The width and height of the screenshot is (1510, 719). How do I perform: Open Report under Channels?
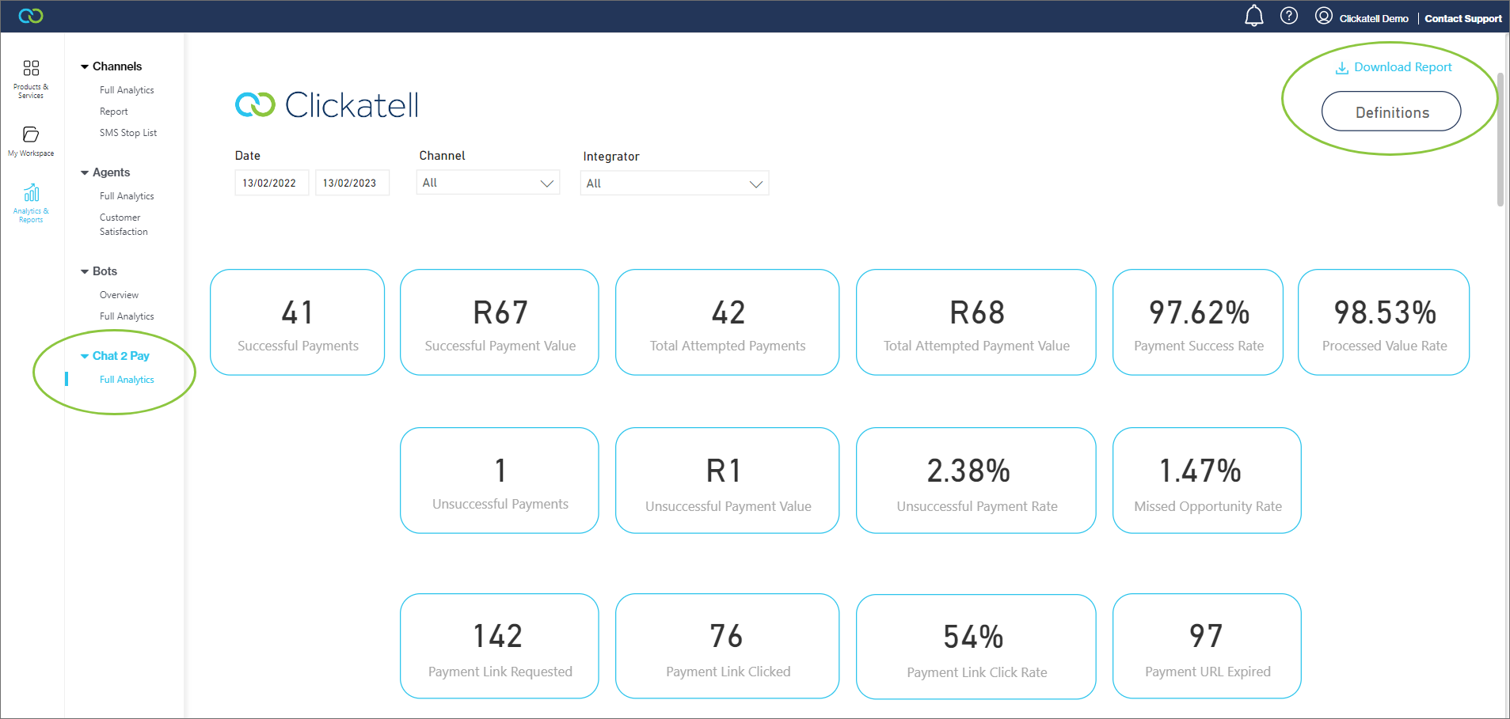point(114,112)
